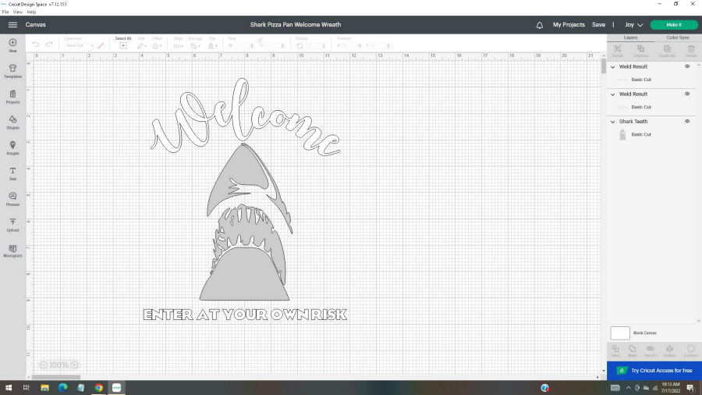
Task: Switch to the Color Sync tab
Action: coord(677,37)
